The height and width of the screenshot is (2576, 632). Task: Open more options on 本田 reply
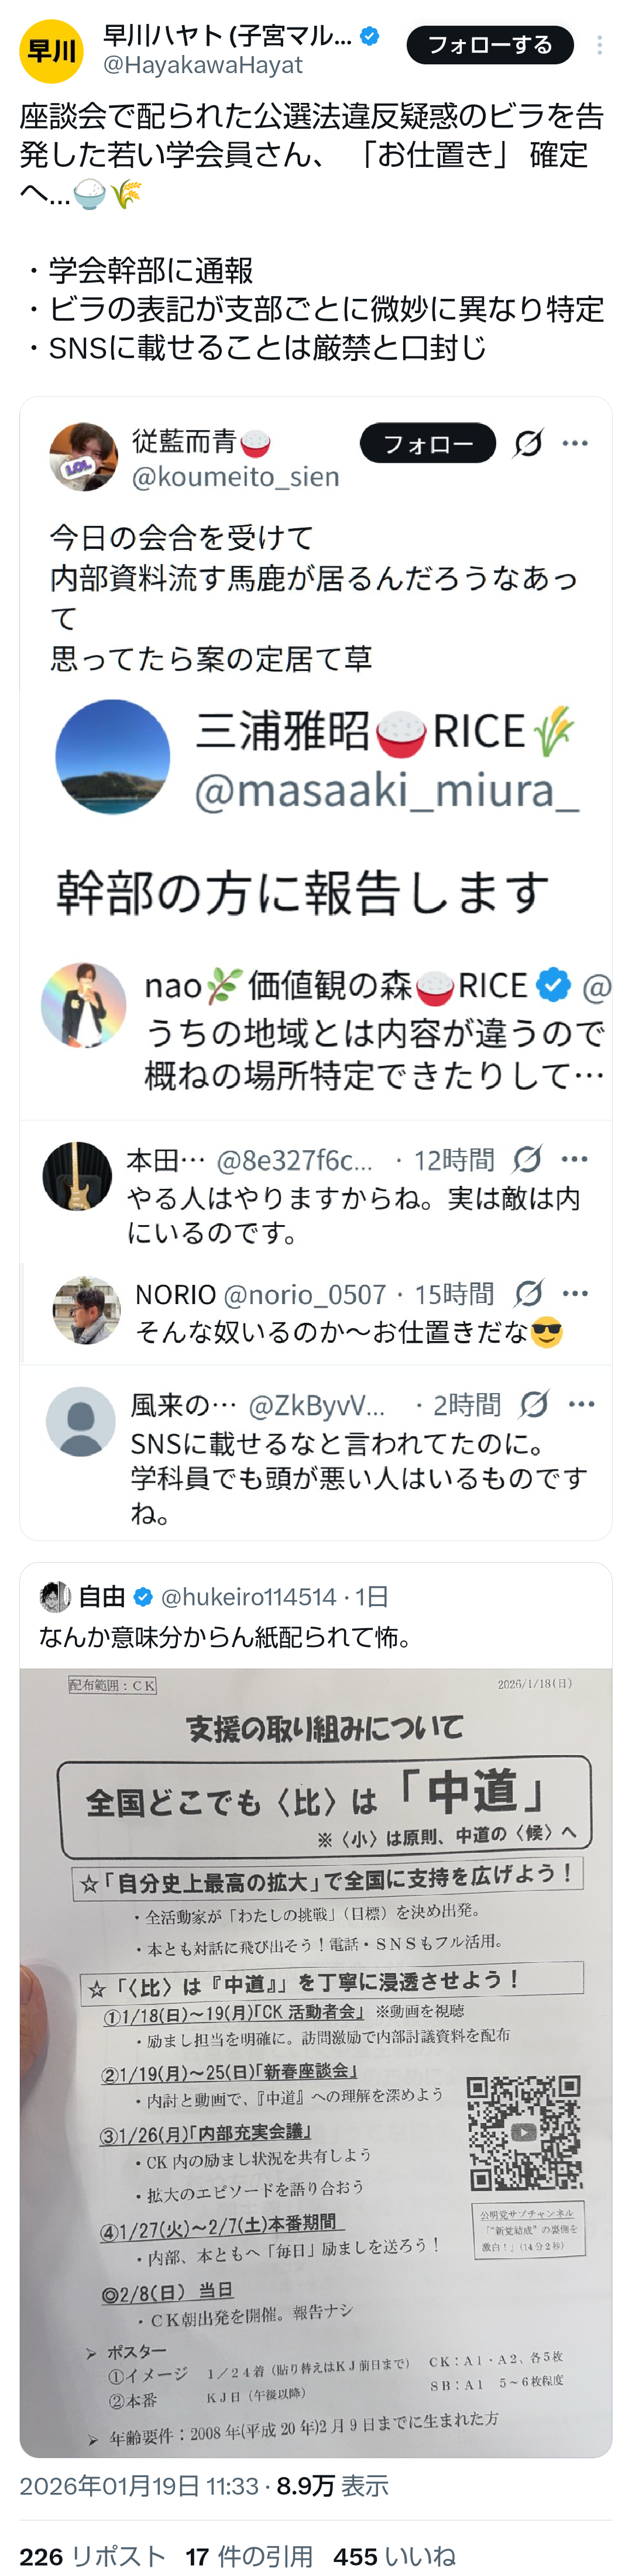[575, 1159]
